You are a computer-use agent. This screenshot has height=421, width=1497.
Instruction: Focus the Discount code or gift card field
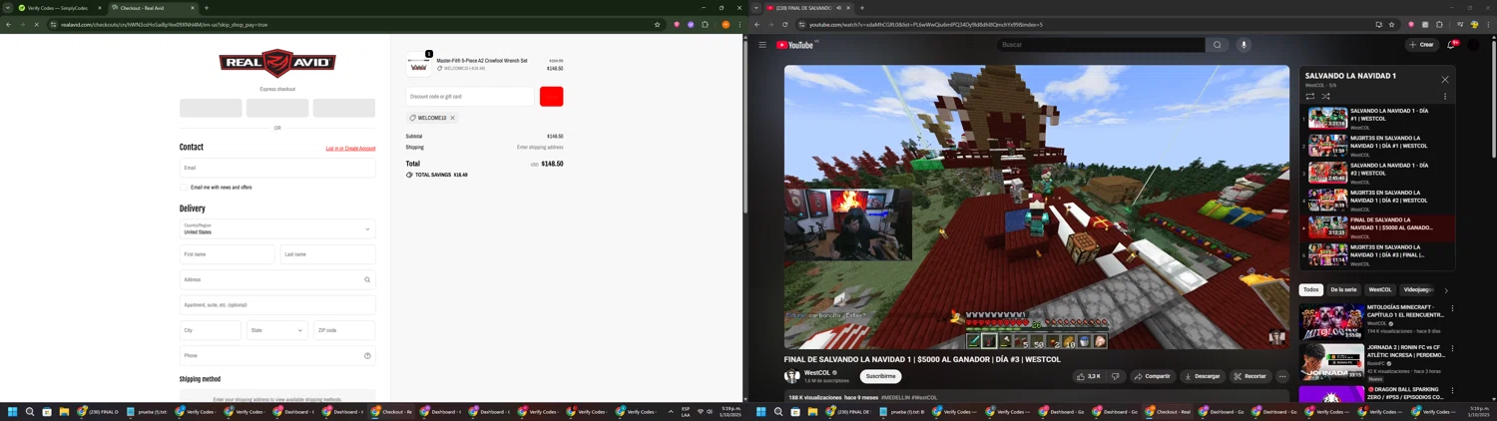click(x=470, y=96)
